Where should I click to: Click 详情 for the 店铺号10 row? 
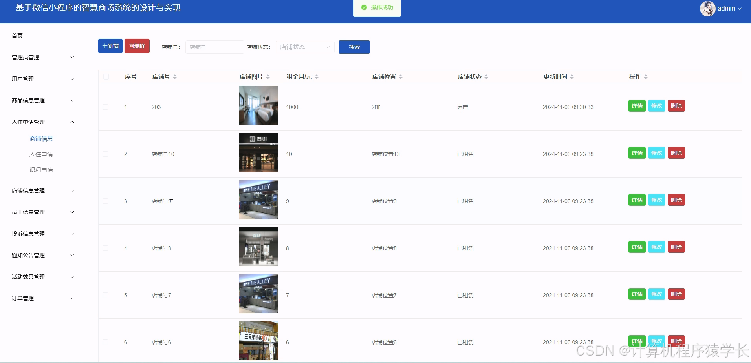tap(636, 153)
